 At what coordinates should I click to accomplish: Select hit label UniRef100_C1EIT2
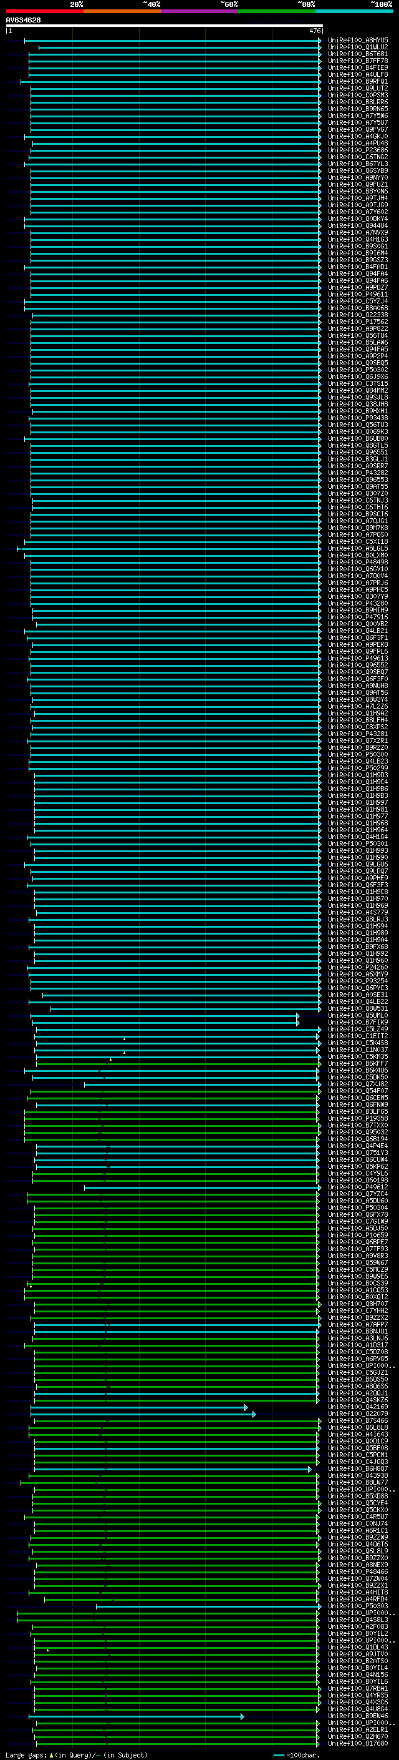(358, 1036)
